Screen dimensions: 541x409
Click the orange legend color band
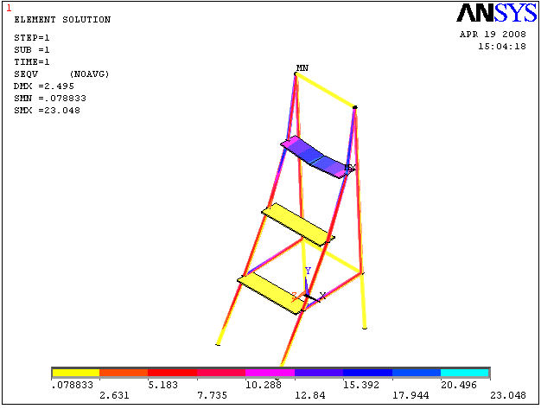(124, 373)
